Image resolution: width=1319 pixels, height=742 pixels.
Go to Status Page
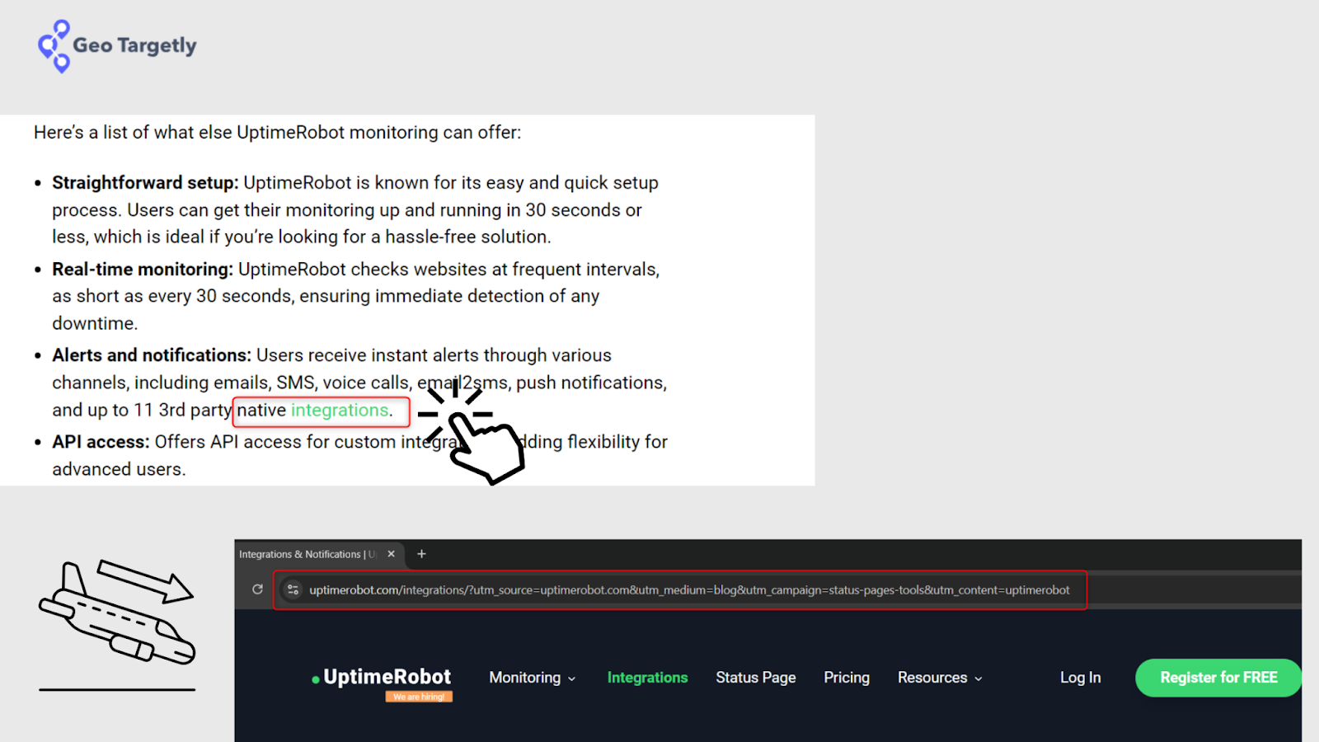pyautogui.click(x=756, y=678)
